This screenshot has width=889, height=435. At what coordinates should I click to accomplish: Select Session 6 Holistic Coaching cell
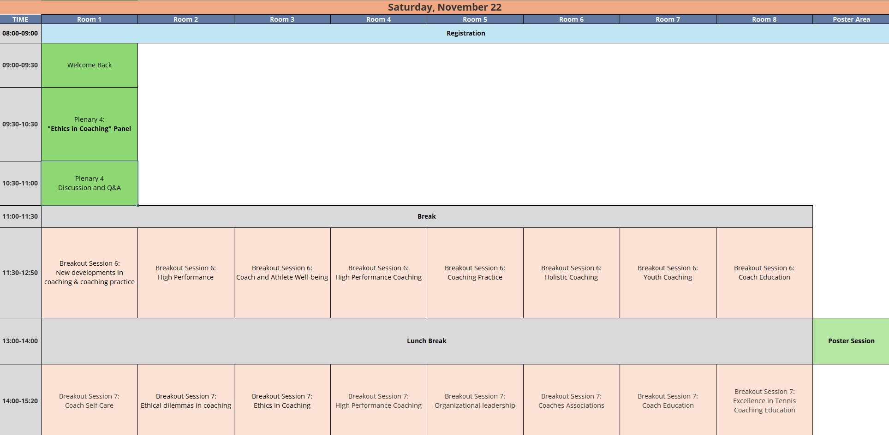pyautogui.click(x=571, y=273)
